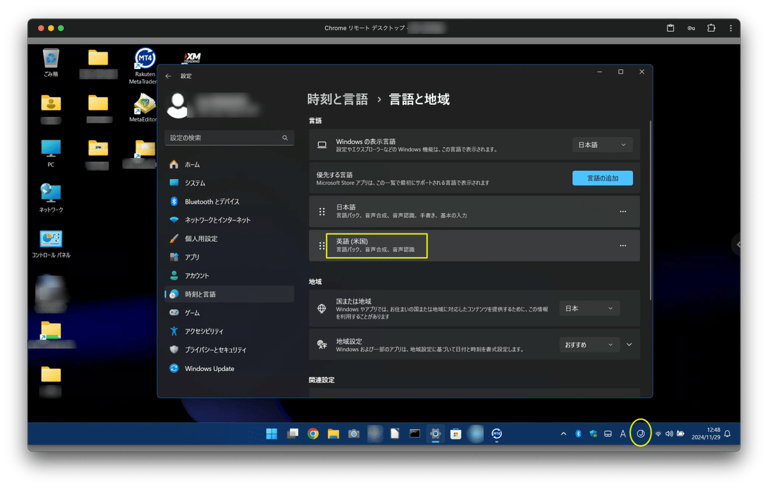Click the settings window vertical scrollbar

(650, 210)
